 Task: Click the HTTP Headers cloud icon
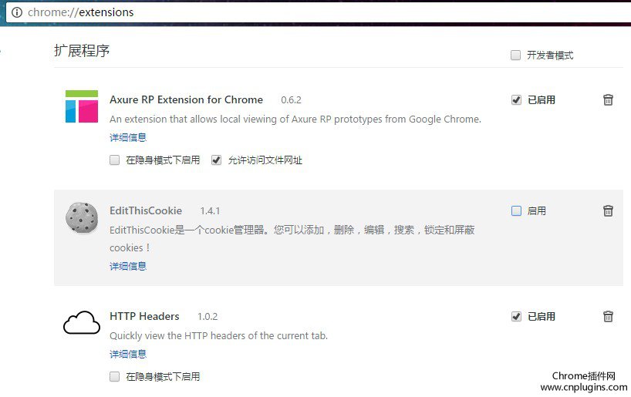point(82,323)
